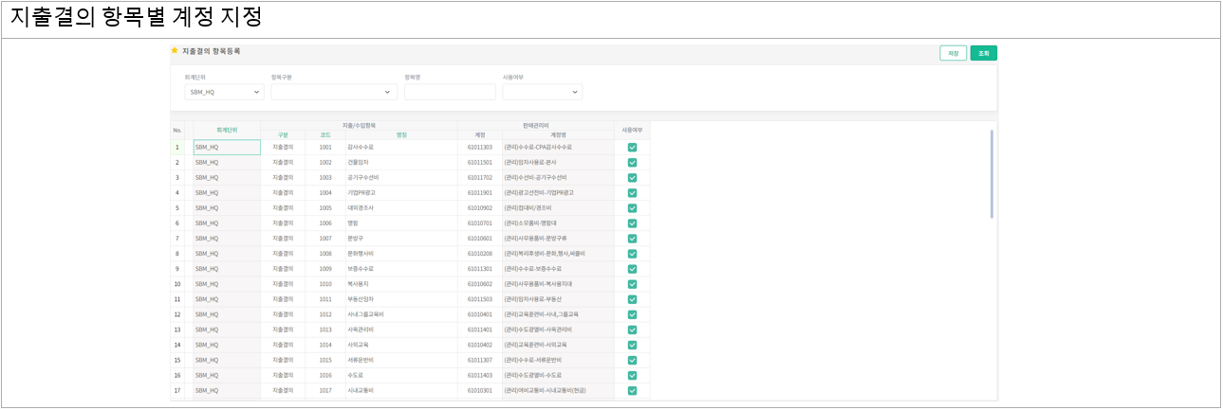The height and width of the screenshot is (410, 1223).
Task: Click the 코드 column header
Action: [x=325, y=134]
